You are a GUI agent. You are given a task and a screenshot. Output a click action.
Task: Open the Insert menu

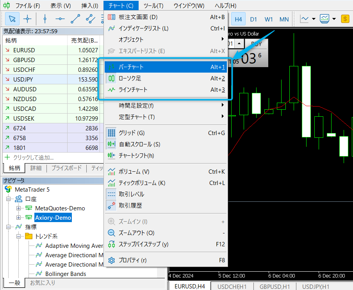(89, 5)
